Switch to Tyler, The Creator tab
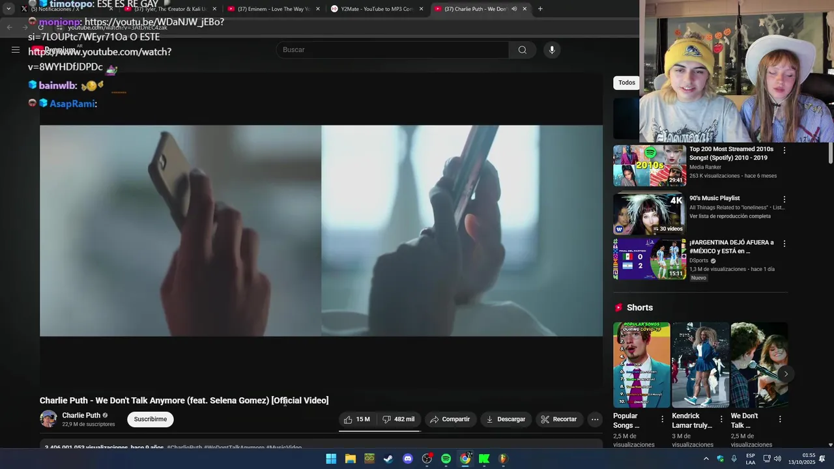The image size is (834, 469). [x=171, y=9]
